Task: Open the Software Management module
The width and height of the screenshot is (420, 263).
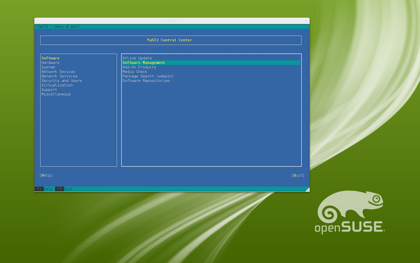Action: coord(211,63)
